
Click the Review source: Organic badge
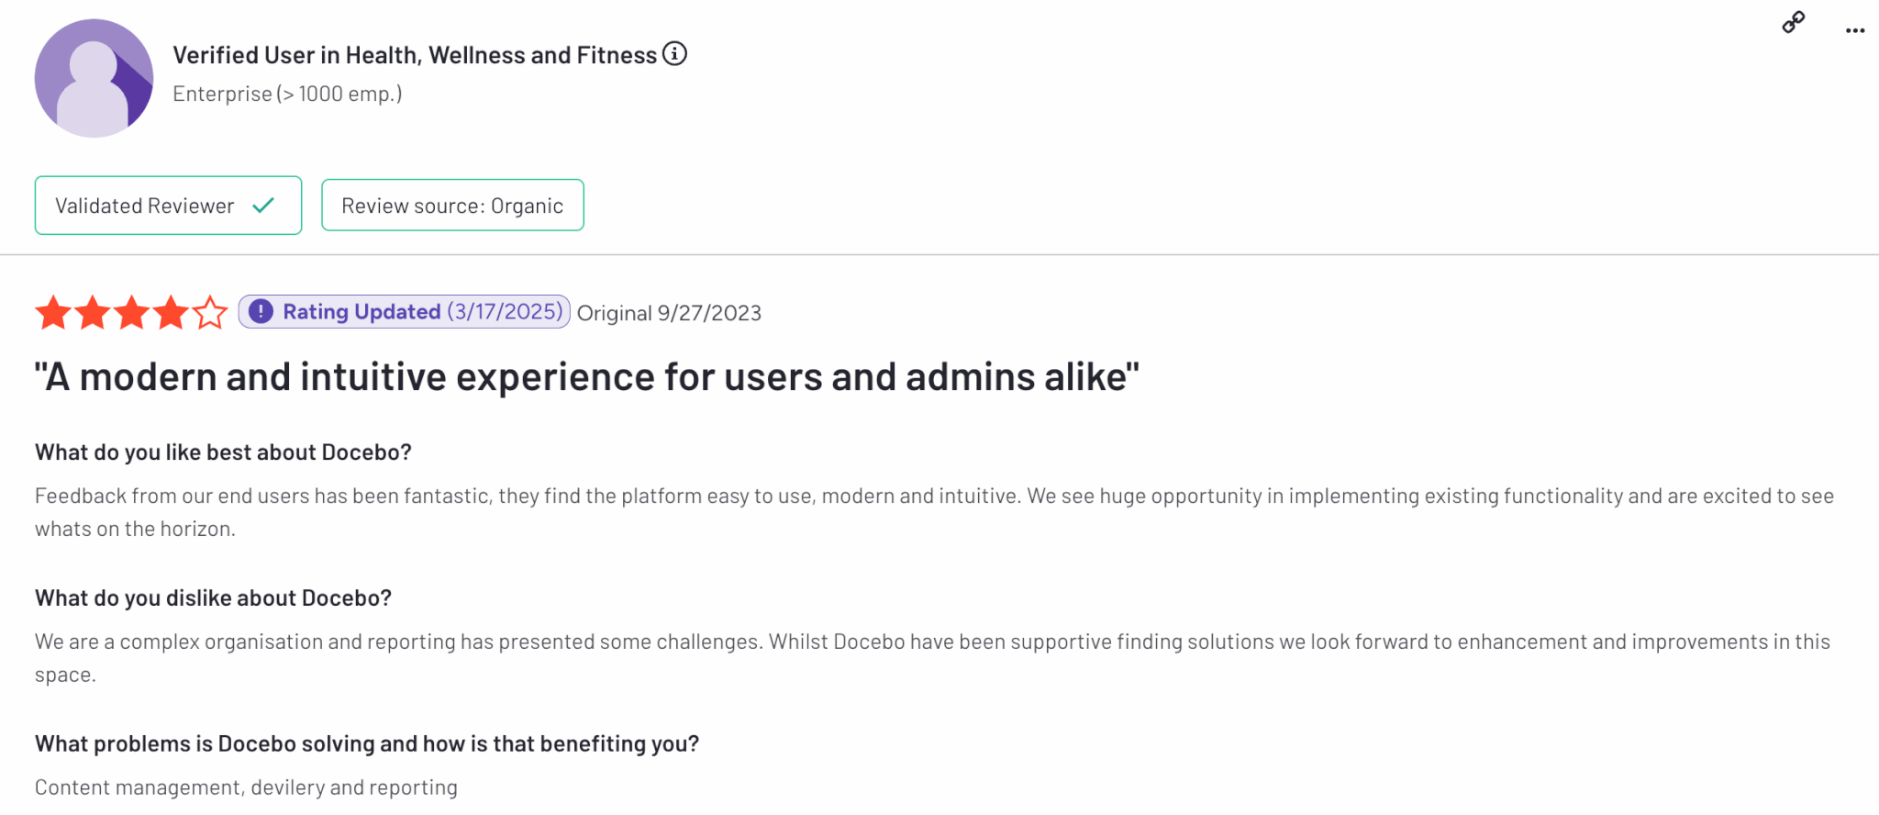452,206
